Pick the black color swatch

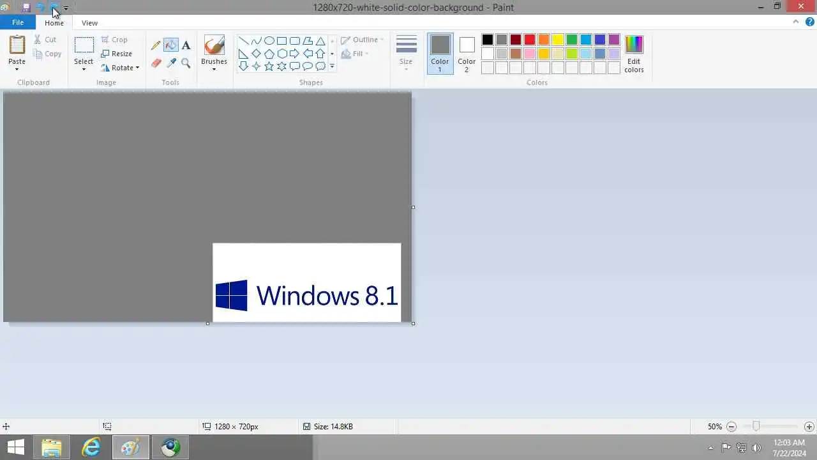click(x=488, y=40)
